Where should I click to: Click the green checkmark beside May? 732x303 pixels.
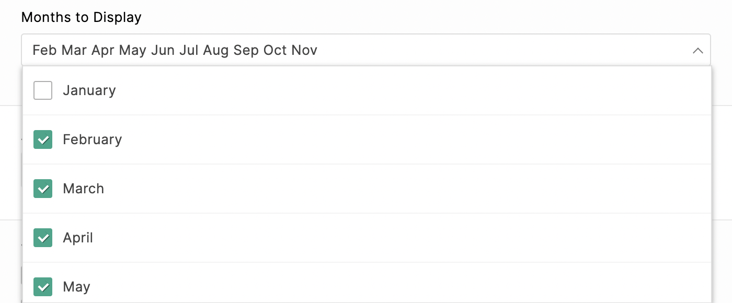click(42, 287)
